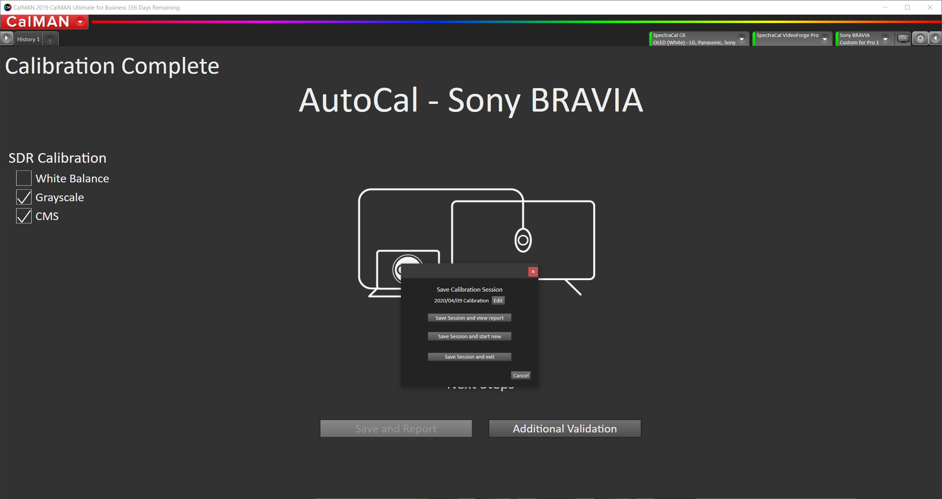Open Additional Validation
942x499 pixels.
[565, 429]
